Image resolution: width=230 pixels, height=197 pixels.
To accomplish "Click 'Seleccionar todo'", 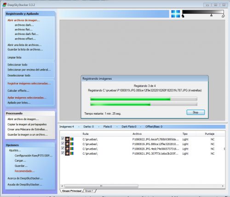I will (x=17, y=65).
